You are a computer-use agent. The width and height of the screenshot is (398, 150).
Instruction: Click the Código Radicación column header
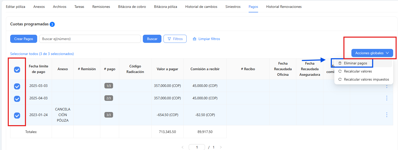click(135, 69)
